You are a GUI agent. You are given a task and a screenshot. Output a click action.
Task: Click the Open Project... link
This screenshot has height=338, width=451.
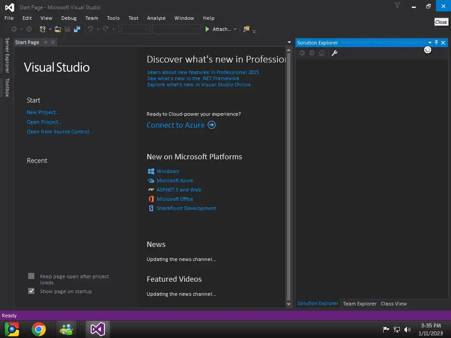click(44, 122)
